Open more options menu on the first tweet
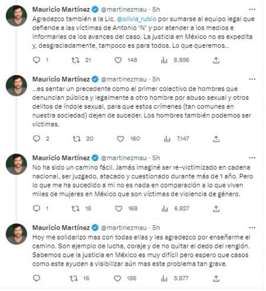Viewport: 266px width, 291px height. pyautogui.click(x=252, y=9)
